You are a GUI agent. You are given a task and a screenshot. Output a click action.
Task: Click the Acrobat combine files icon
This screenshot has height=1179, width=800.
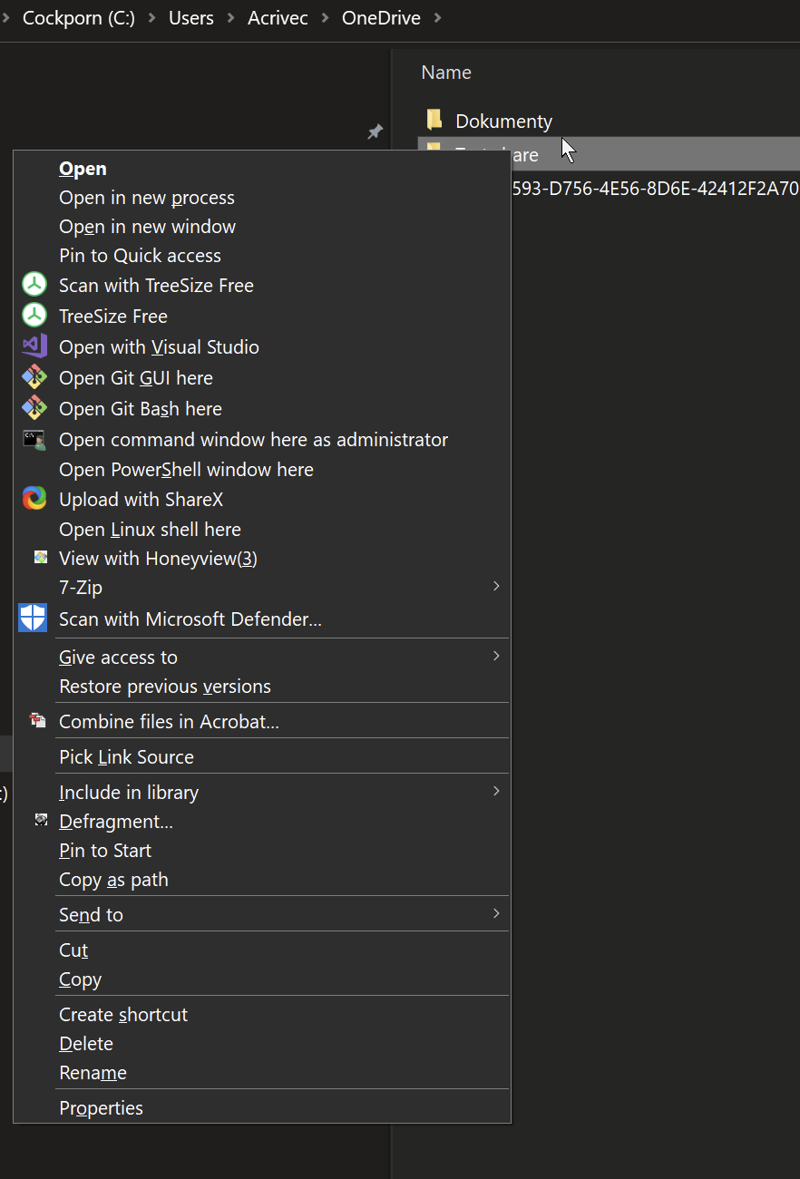tap(37, 720)
